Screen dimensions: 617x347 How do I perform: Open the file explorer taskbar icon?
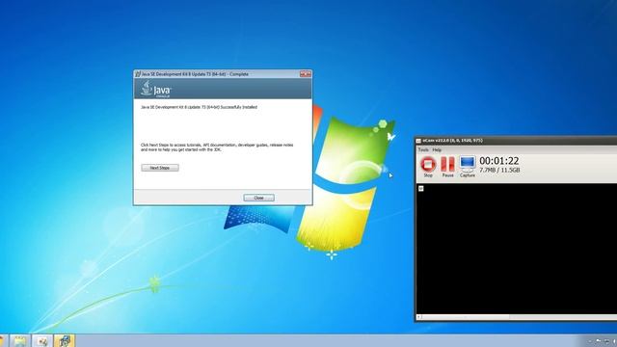pyautogui.click(x=19, y=340)
